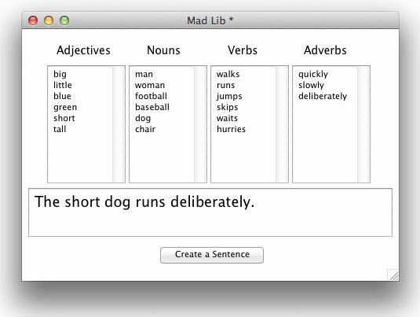This screenshot has width=420, height=317.
Task: Select 'slowly' in Adverbs list
Action: click(311, 86)
